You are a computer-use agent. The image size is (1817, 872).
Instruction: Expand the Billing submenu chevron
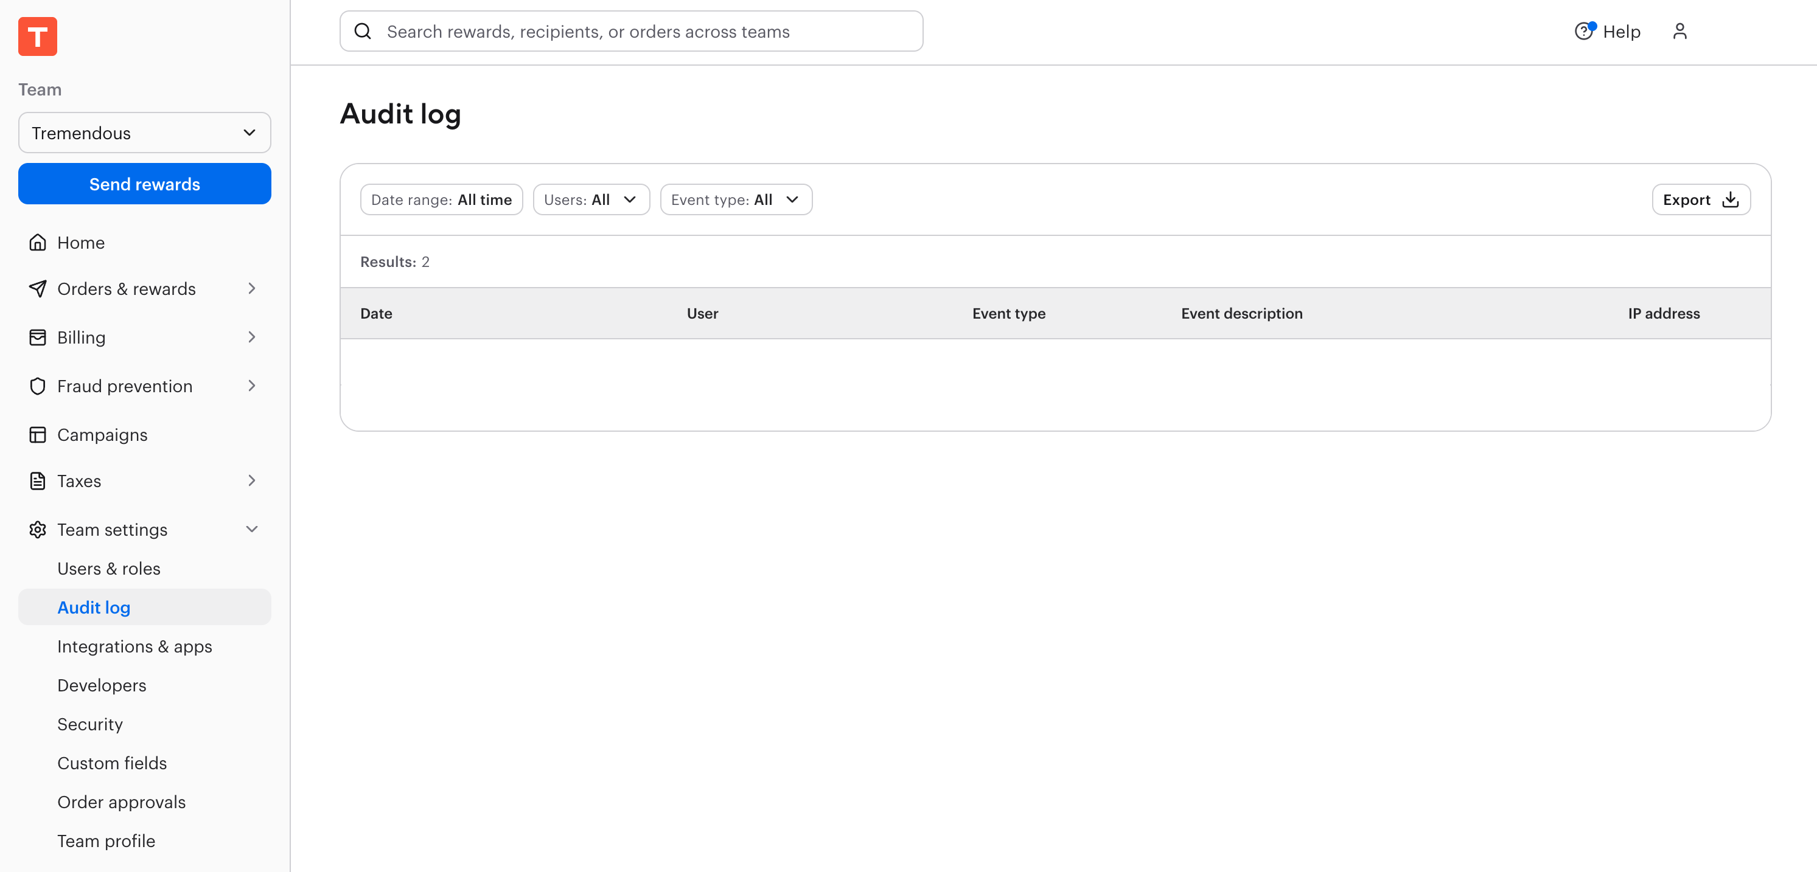pos(252,337)
